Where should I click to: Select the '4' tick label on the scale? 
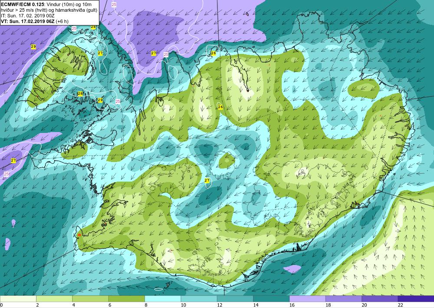click(74, 305)
